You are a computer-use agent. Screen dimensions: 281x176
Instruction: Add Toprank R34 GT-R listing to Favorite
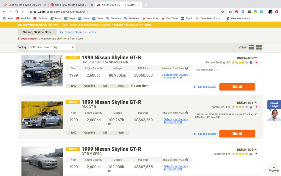(x=205, y=134)
